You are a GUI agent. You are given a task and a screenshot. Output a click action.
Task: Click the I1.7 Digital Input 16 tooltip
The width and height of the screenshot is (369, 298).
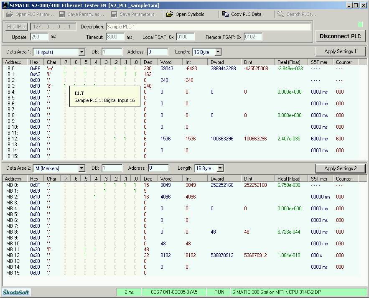click(x=105, y=97)
